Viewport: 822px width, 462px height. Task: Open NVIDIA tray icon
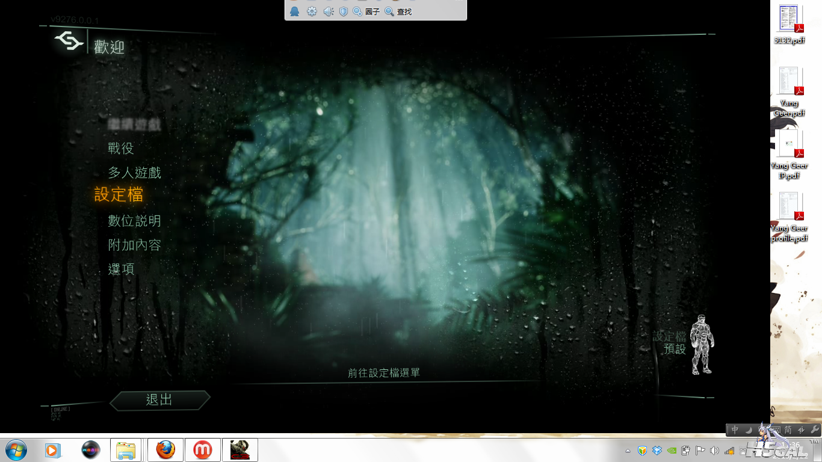pos(672,451)
